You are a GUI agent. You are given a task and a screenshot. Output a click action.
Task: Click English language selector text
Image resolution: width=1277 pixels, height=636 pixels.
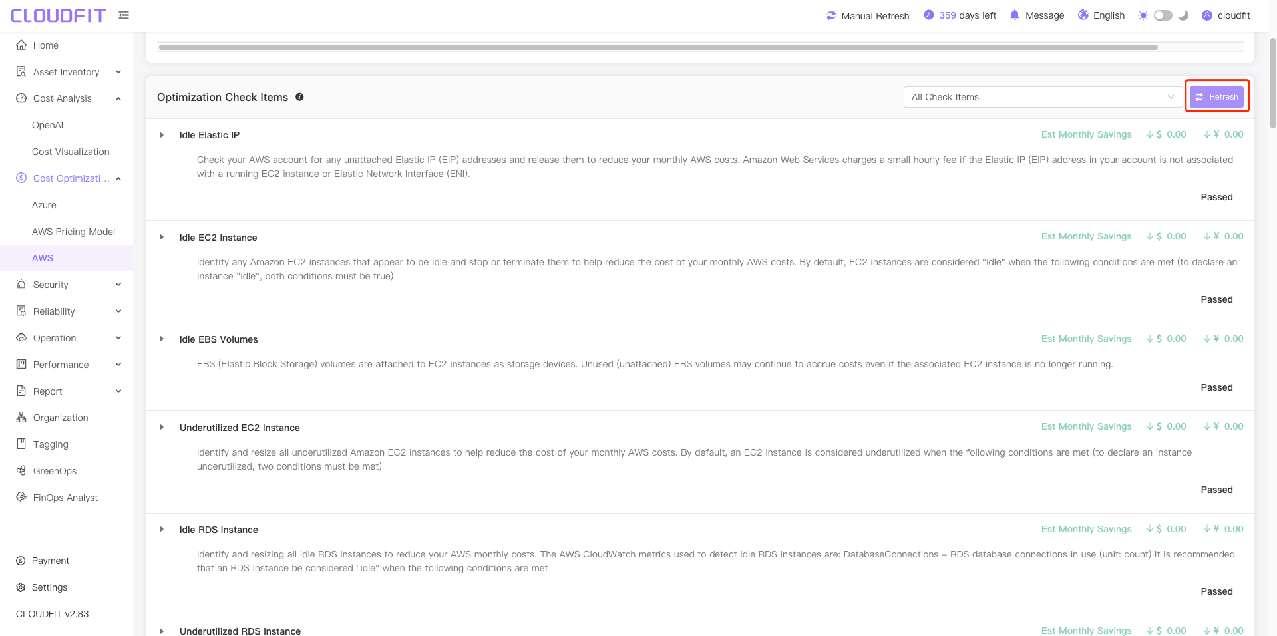[1109, 15]
